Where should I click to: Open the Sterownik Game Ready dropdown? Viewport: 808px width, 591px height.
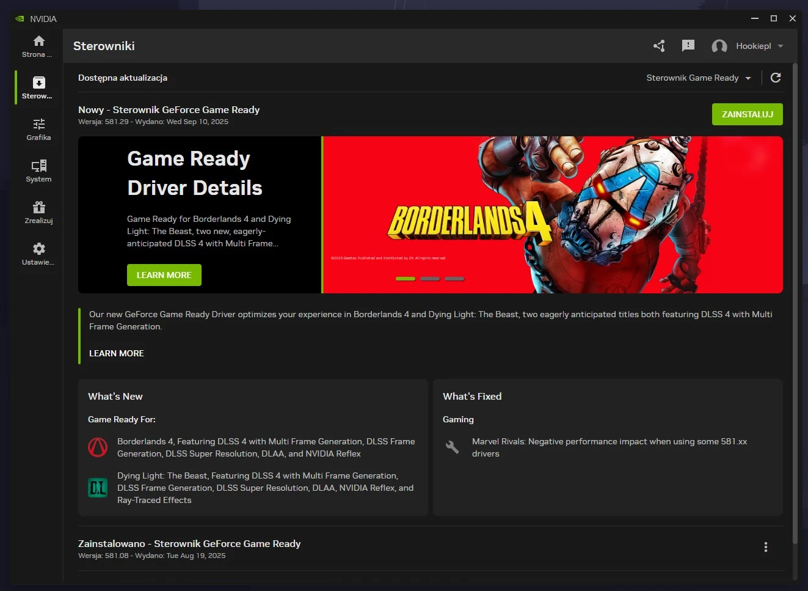click(699, 78)
